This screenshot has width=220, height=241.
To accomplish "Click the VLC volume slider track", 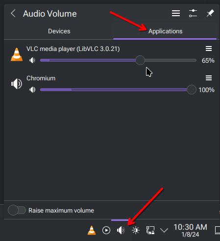I will [118, 60].
